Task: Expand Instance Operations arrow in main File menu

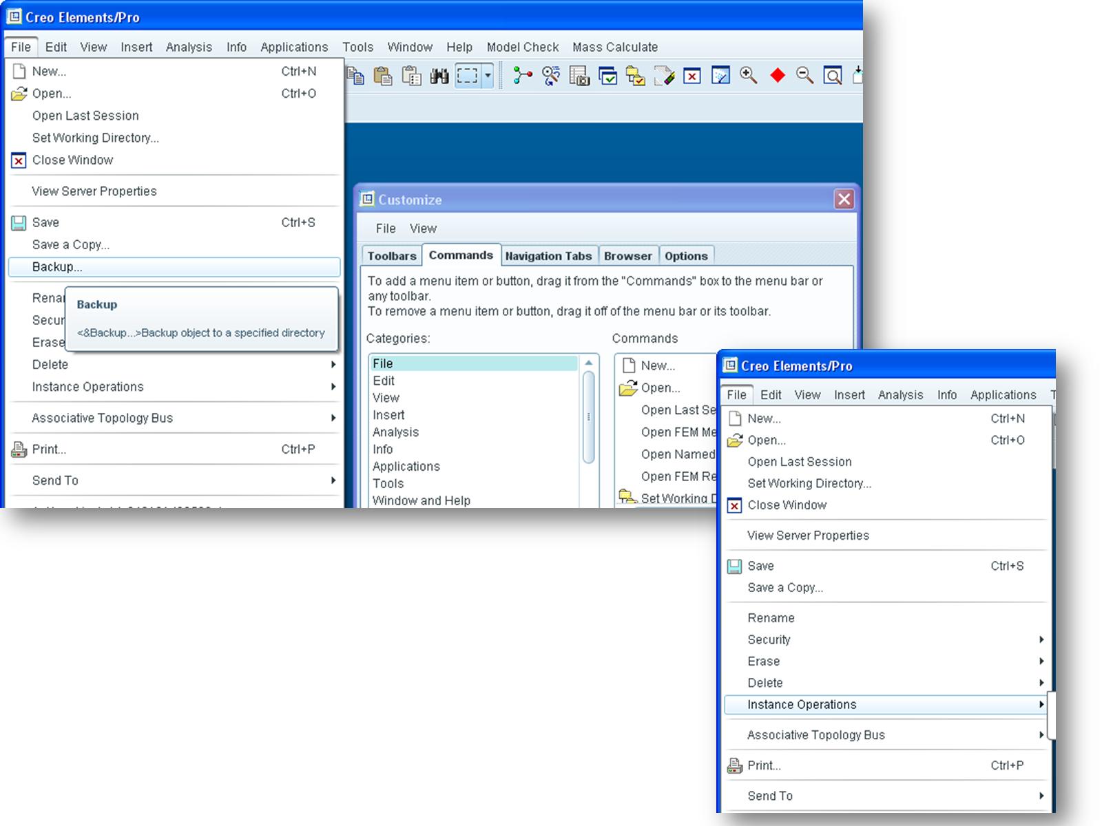Action: 333,387
